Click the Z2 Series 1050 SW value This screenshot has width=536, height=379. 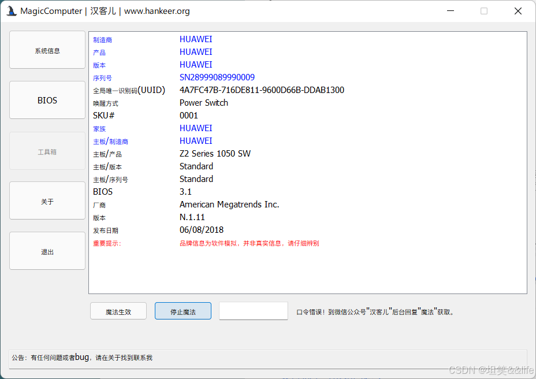pyautogui.click(x=215, y=154)
